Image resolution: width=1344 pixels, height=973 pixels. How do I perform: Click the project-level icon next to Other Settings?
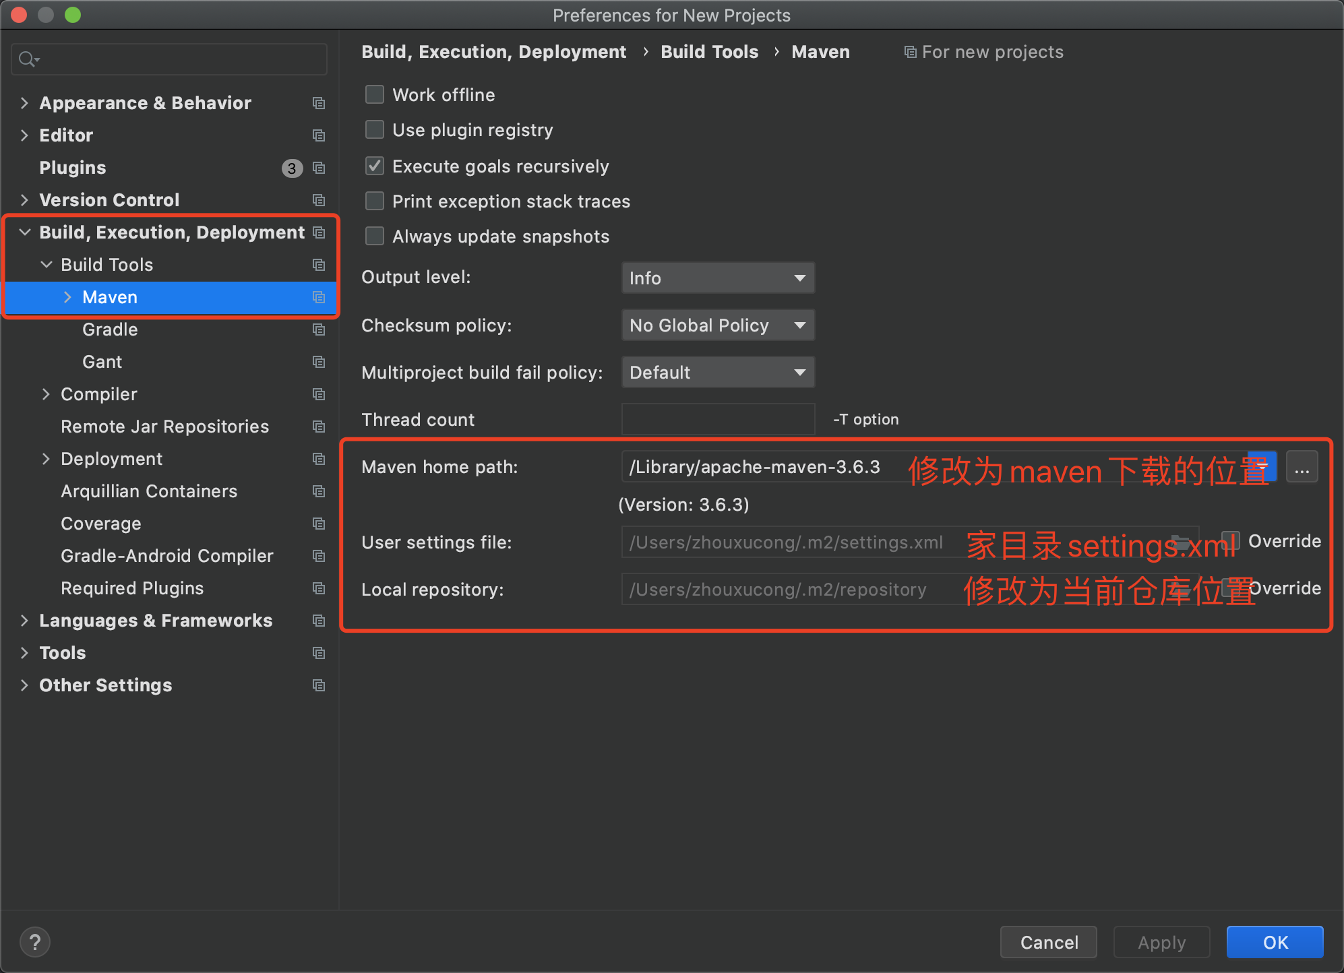tap(319, 685)
